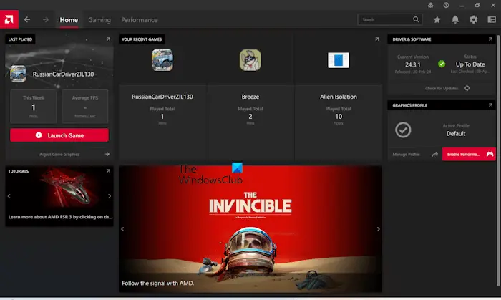Expand the Last Played panel
The width and height of the screenshot is (501, 300).
click(108, 39)
